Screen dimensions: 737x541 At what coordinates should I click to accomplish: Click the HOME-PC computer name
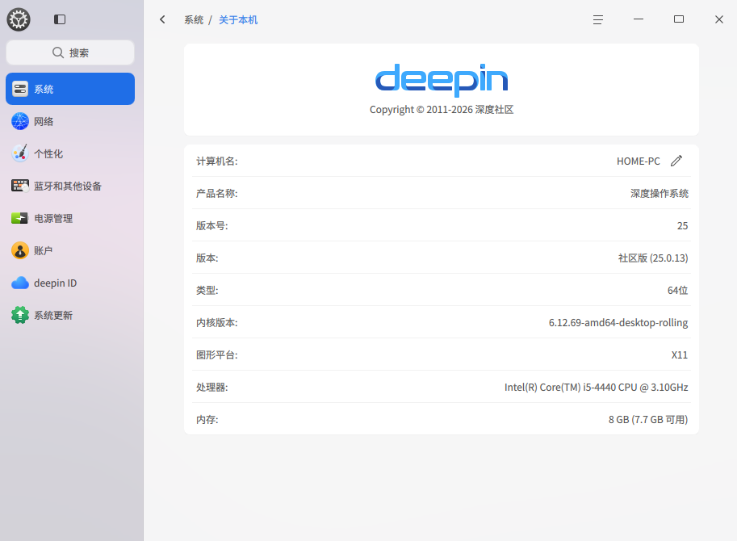coord(639,161)
